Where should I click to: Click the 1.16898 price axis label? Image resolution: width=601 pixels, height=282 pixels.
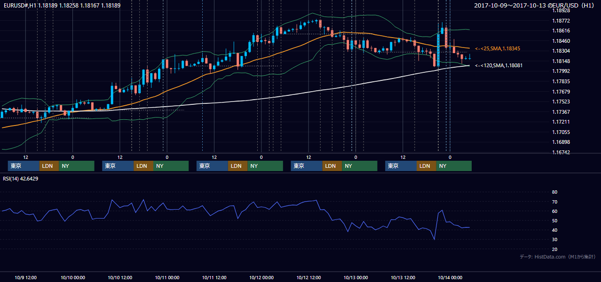point(561,142)
